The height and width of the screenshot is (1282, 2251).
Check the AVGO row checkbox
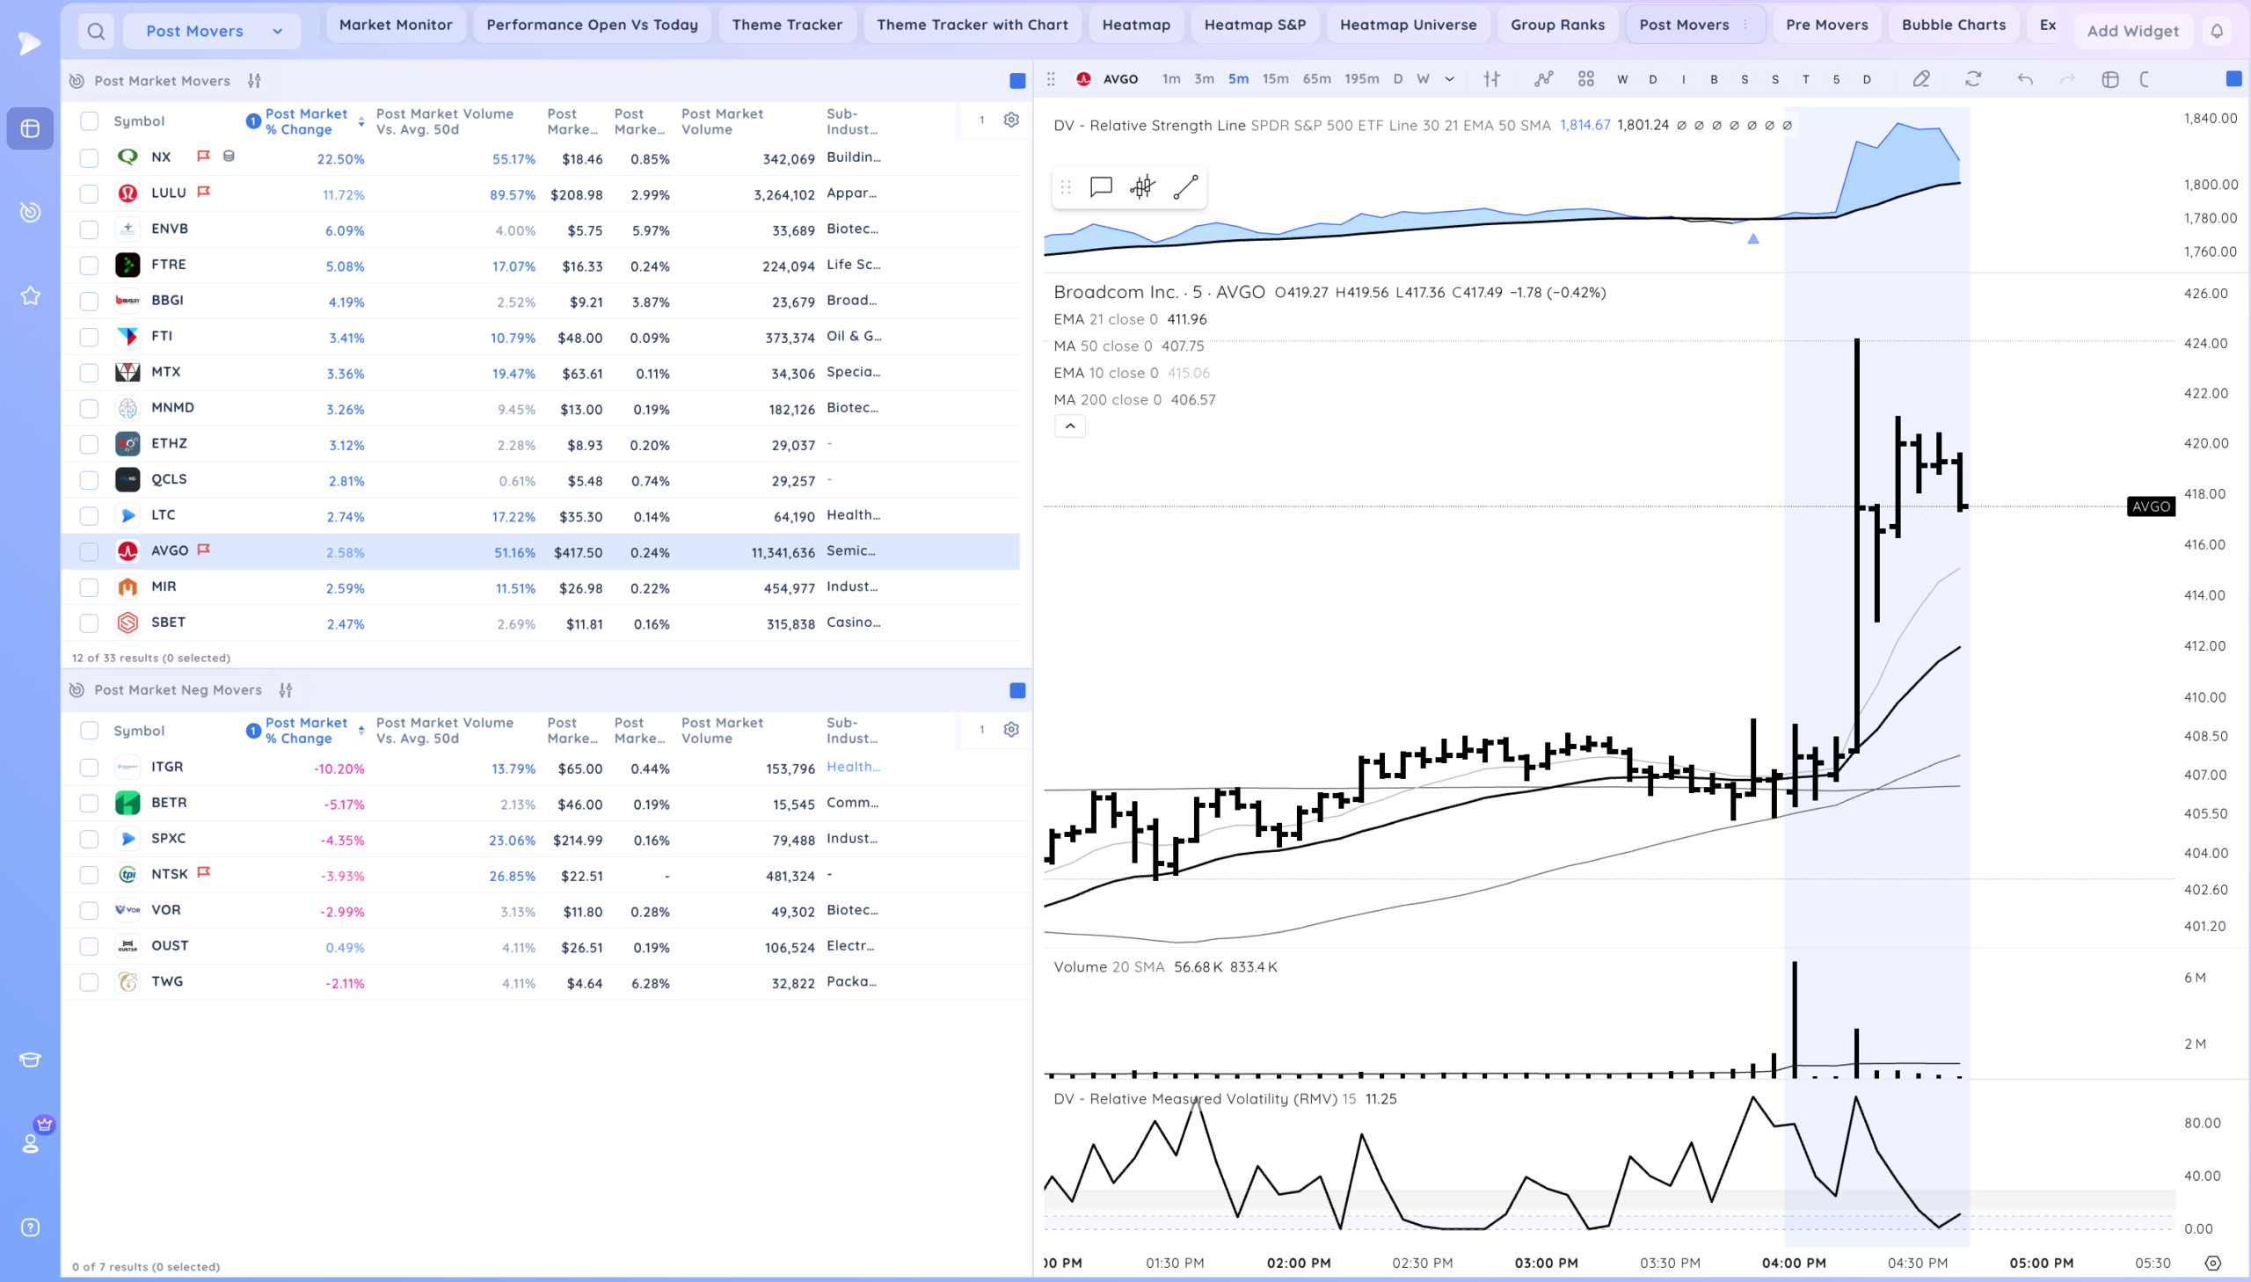pyautogui.click(x=89, y=552)
